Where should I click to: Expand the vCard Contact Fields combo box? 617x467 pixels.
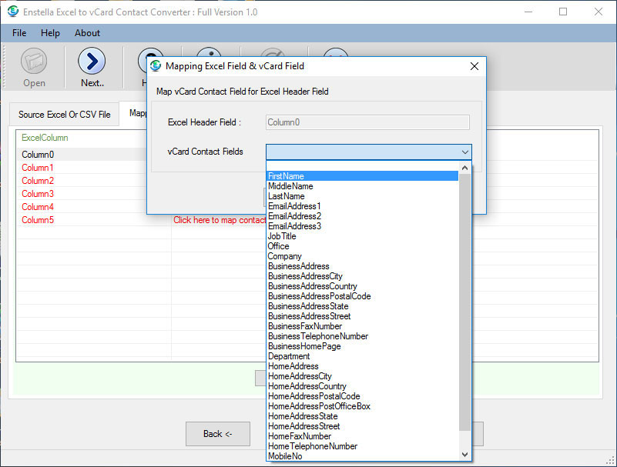464,152
